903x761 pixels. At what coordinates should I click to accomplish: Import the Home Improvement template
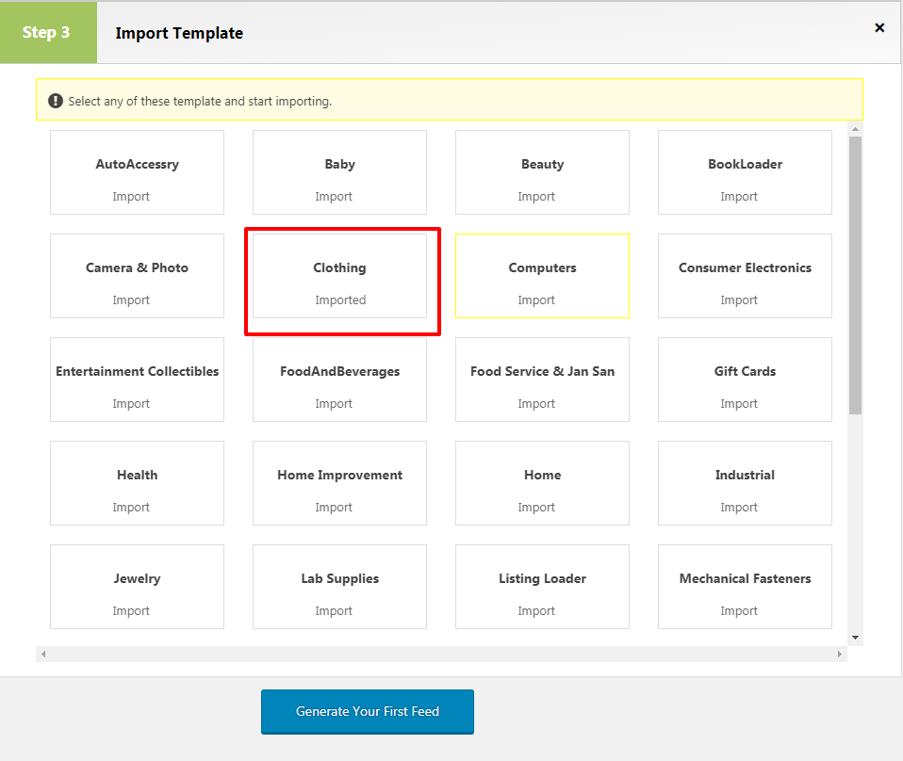pyautogui.click(x=334, y=507)
